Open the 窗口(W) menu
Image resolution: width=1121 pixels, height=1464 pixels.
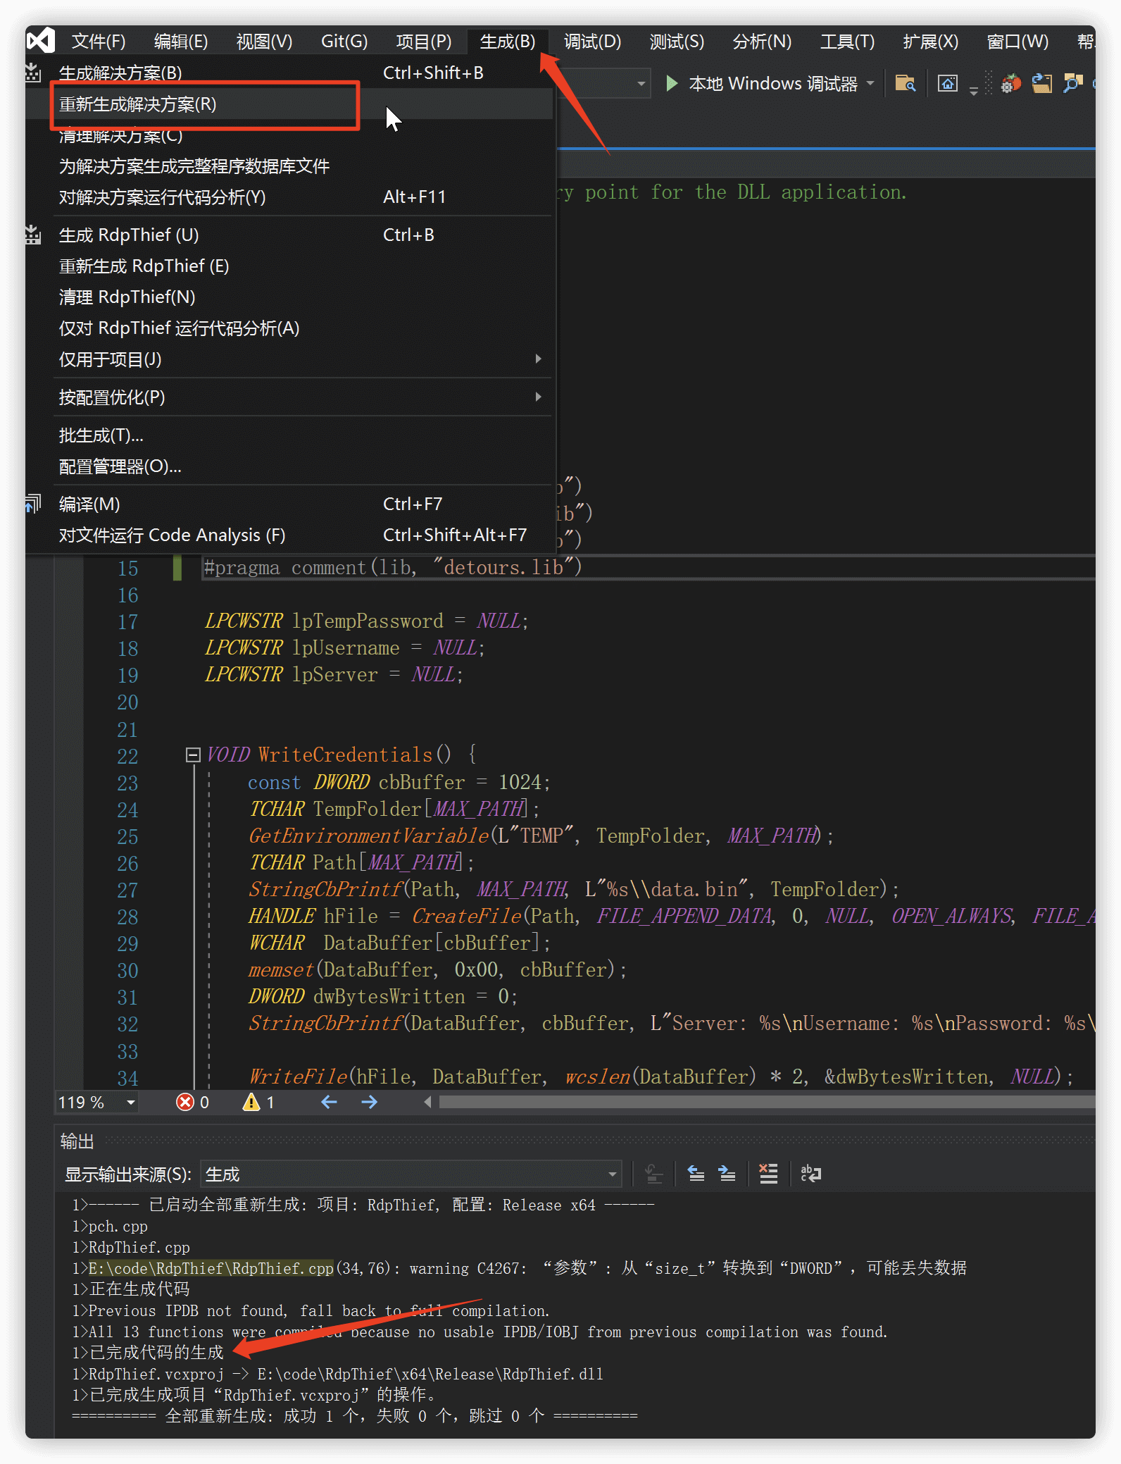[1017, 42]
